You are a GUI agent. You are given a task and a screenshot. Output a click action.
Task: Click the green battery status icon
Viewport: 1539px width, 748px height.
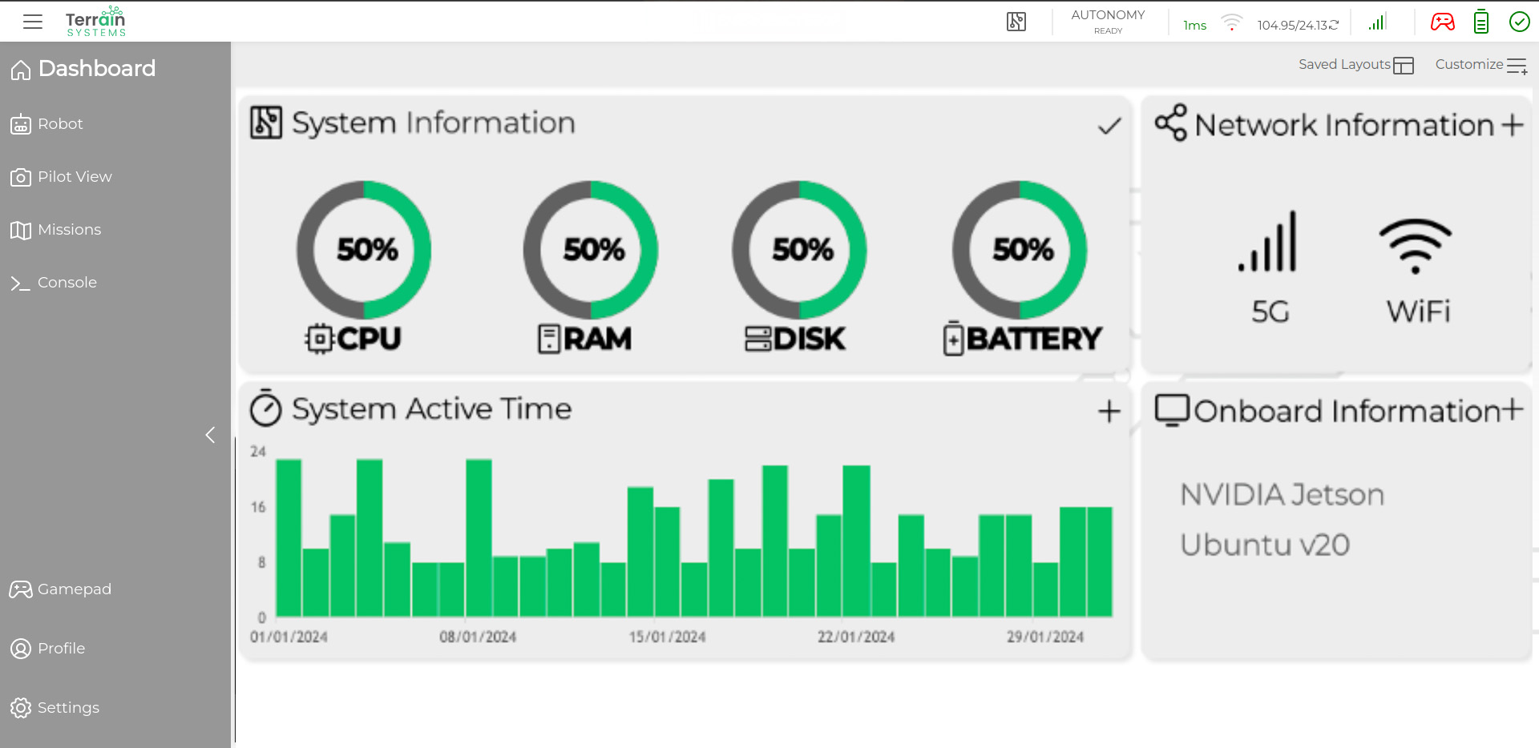pos(1480,22)
